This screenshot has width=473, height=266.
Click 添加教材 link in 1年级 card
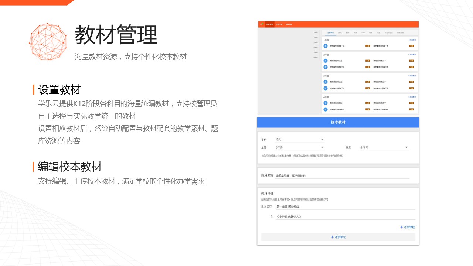pos(412,40)
